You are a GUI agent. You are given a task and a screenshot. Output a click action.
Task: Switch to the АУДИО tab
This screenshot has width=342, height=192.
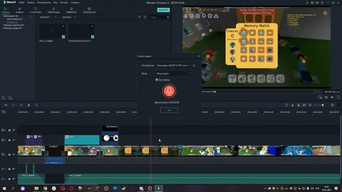click(19, 10)
